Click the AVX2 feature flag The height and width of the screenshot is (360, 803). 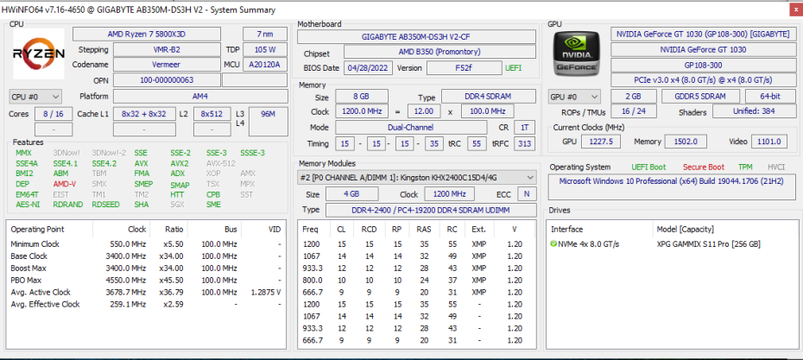pyautogui.click(x=179, y=163)
